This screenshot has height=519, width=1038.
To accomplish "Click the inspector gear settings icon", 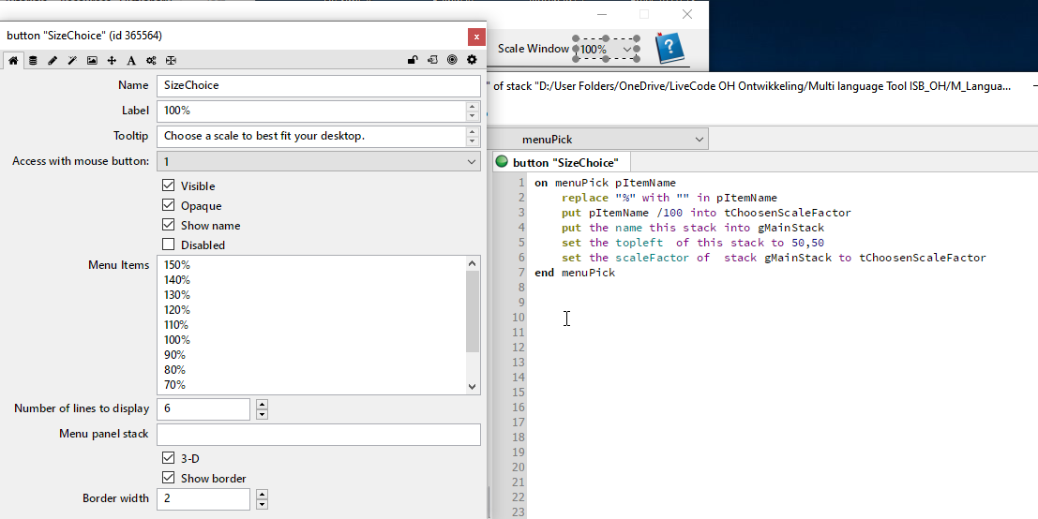I will (x=472, y=60).
